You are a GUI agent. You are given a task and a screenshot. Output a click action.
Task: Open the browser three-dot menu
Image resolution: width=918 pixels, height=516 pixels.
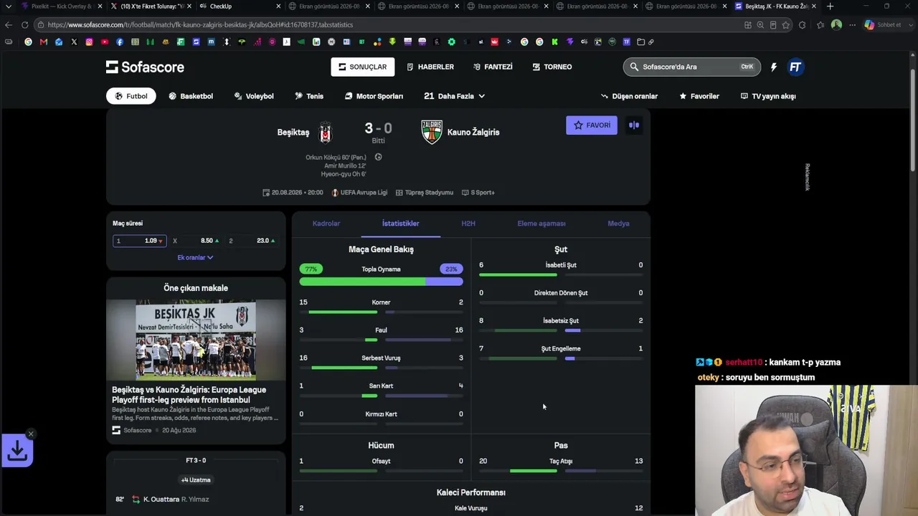pyautogui.click(x=852, y=24)
